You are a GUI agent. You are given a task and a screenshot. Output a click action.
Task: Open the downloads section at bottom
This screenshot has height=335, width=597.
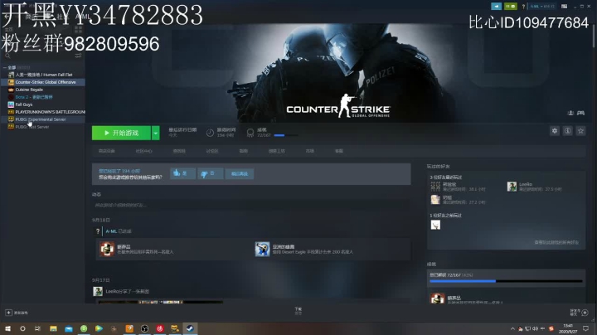(298, 311)
